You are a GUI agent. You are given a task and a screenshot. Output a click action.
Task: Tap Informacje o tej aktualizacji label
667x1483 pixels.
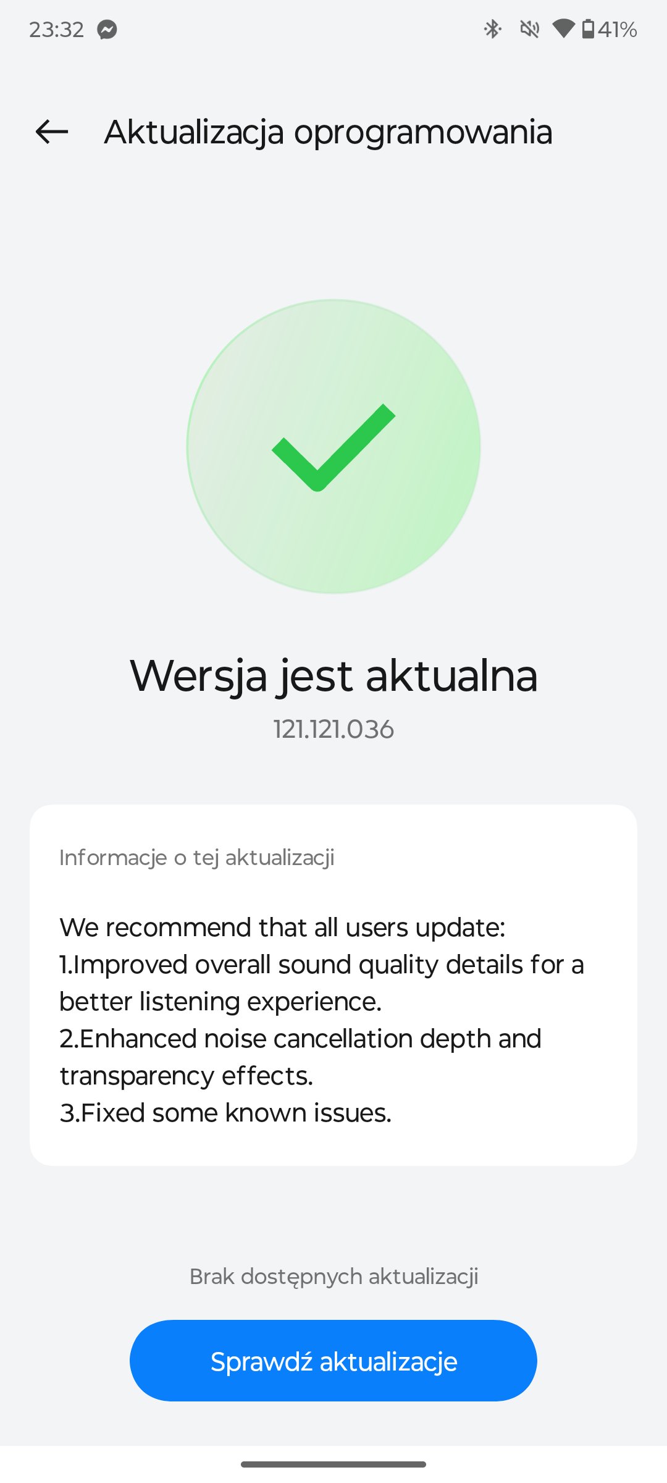click(197, 858)
